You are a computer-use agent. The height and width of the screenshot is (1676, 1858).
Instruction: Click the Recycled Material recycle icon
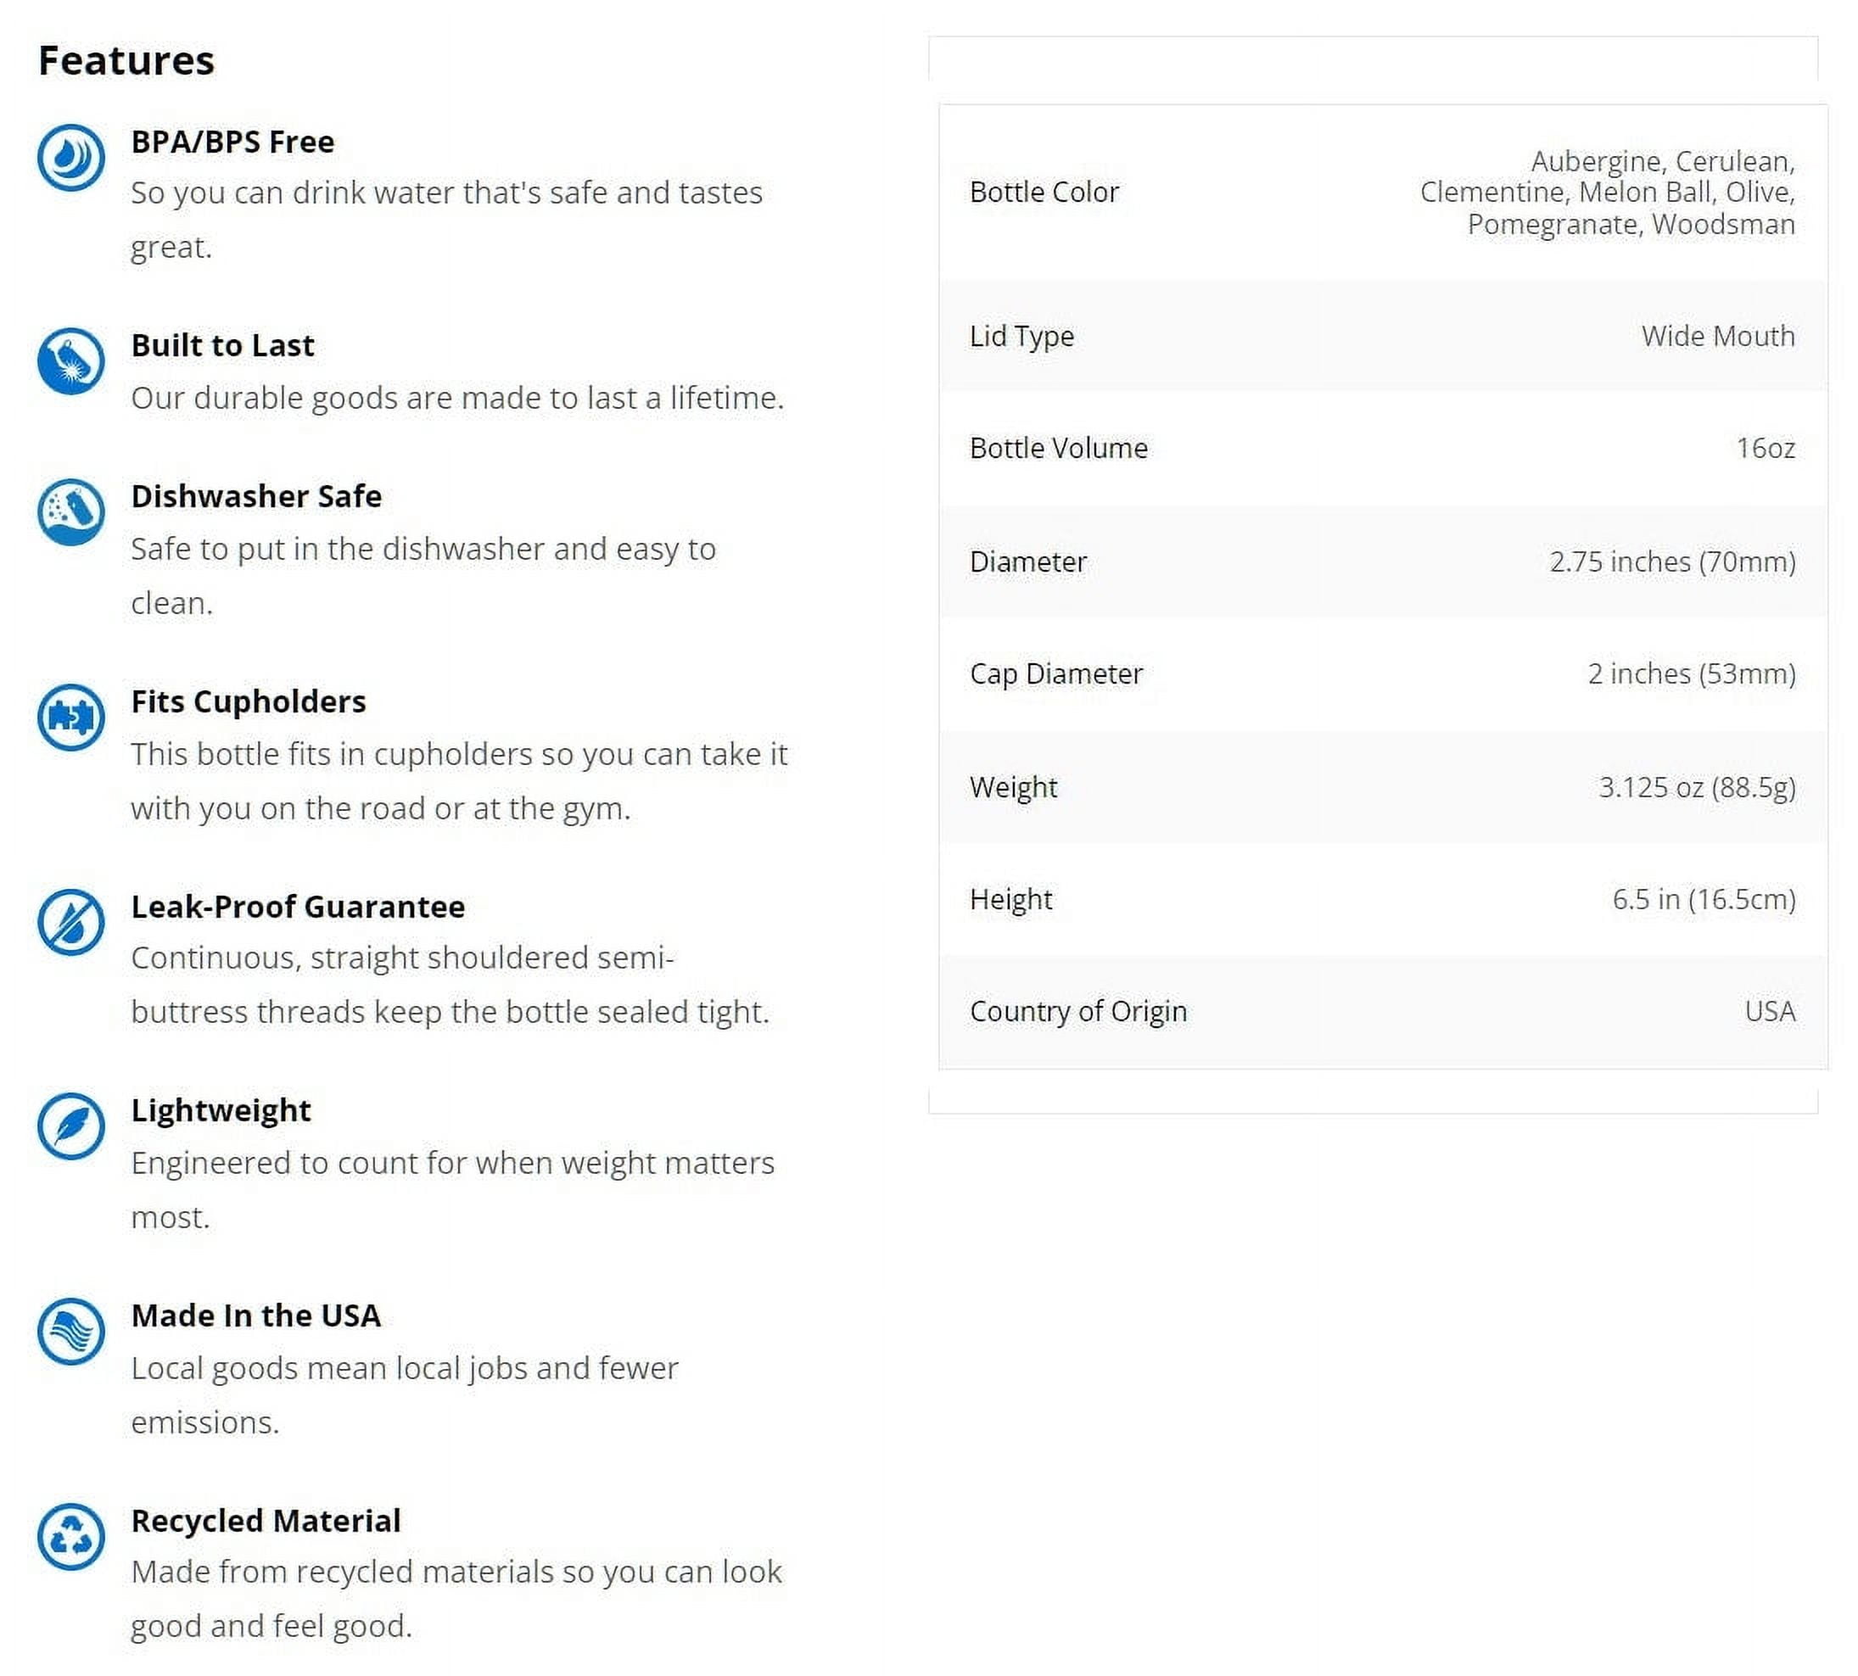tap(71, 1537)
